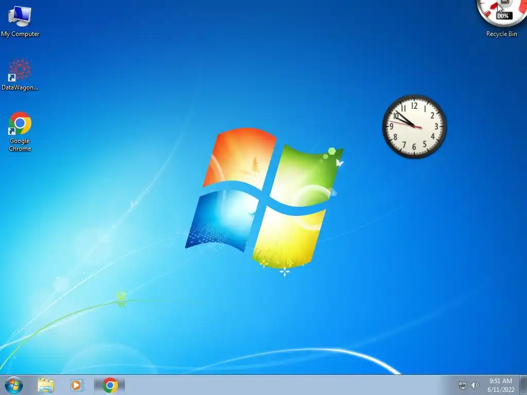This screenshot has height=395, width=527.
Task: Select the Recycle Bin desktop icon
Action: pos(501,33)
